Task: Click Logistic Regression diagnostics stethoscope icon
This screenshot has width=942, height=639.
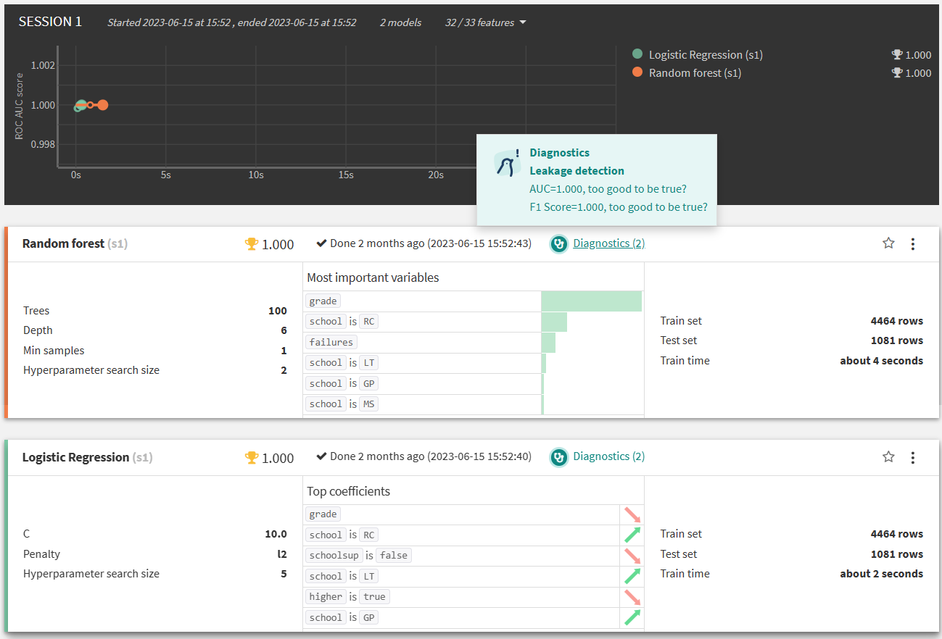Action: 558,457
